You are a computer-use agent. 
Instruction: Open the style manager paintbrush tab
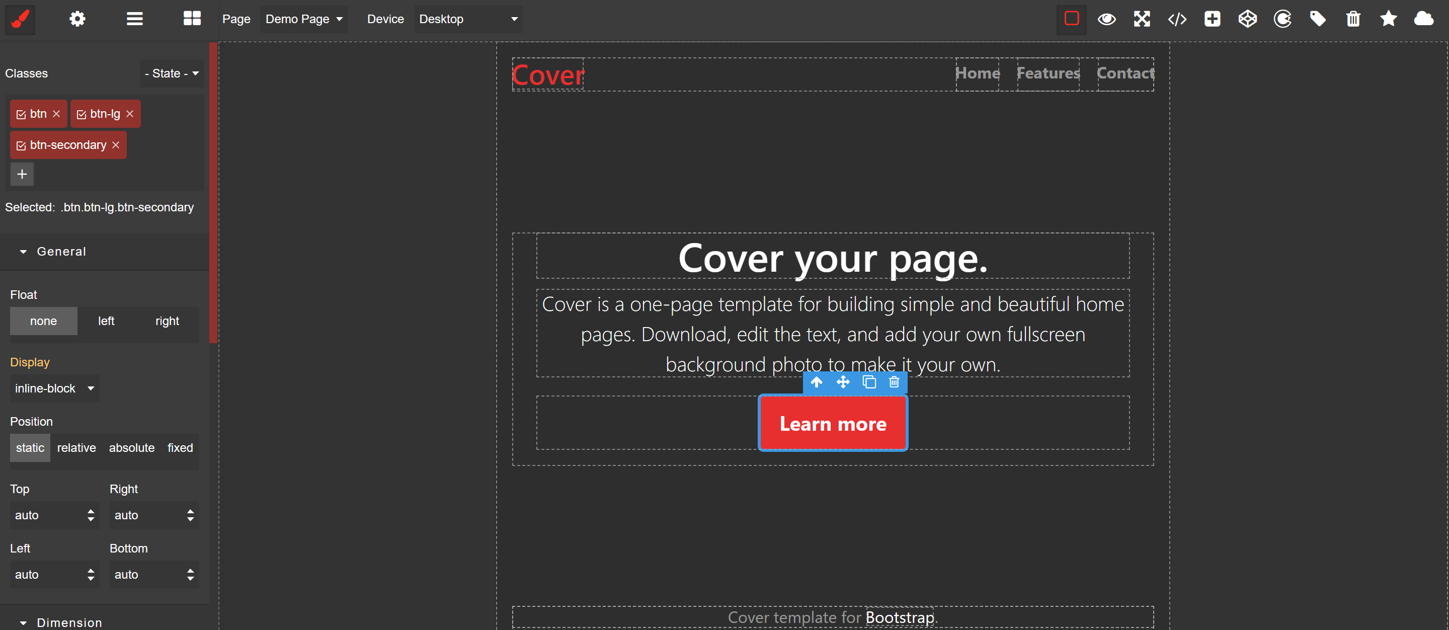(20, 19)
